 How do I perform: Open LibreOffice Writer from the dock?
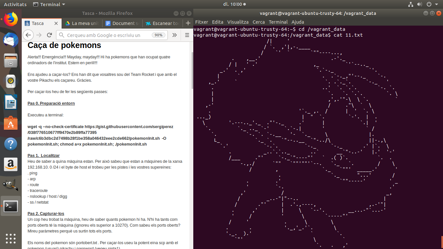[x=10, y=102]
